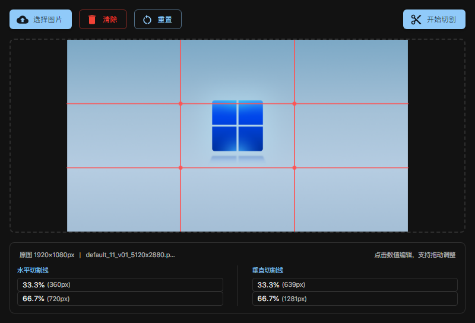Click the lower horizontal red cut line
Viewport: 475px width, 323px height.
coord(125,168)
